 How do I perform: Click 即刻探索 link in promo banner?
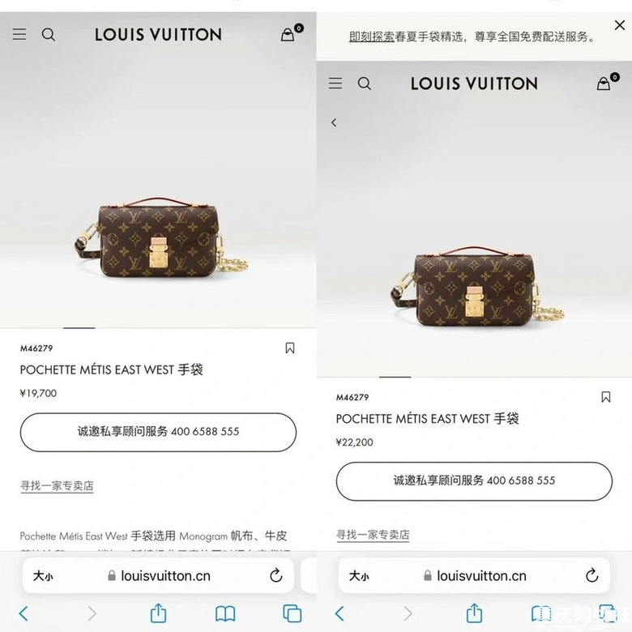pyautogui.click(x=371, y=37)
